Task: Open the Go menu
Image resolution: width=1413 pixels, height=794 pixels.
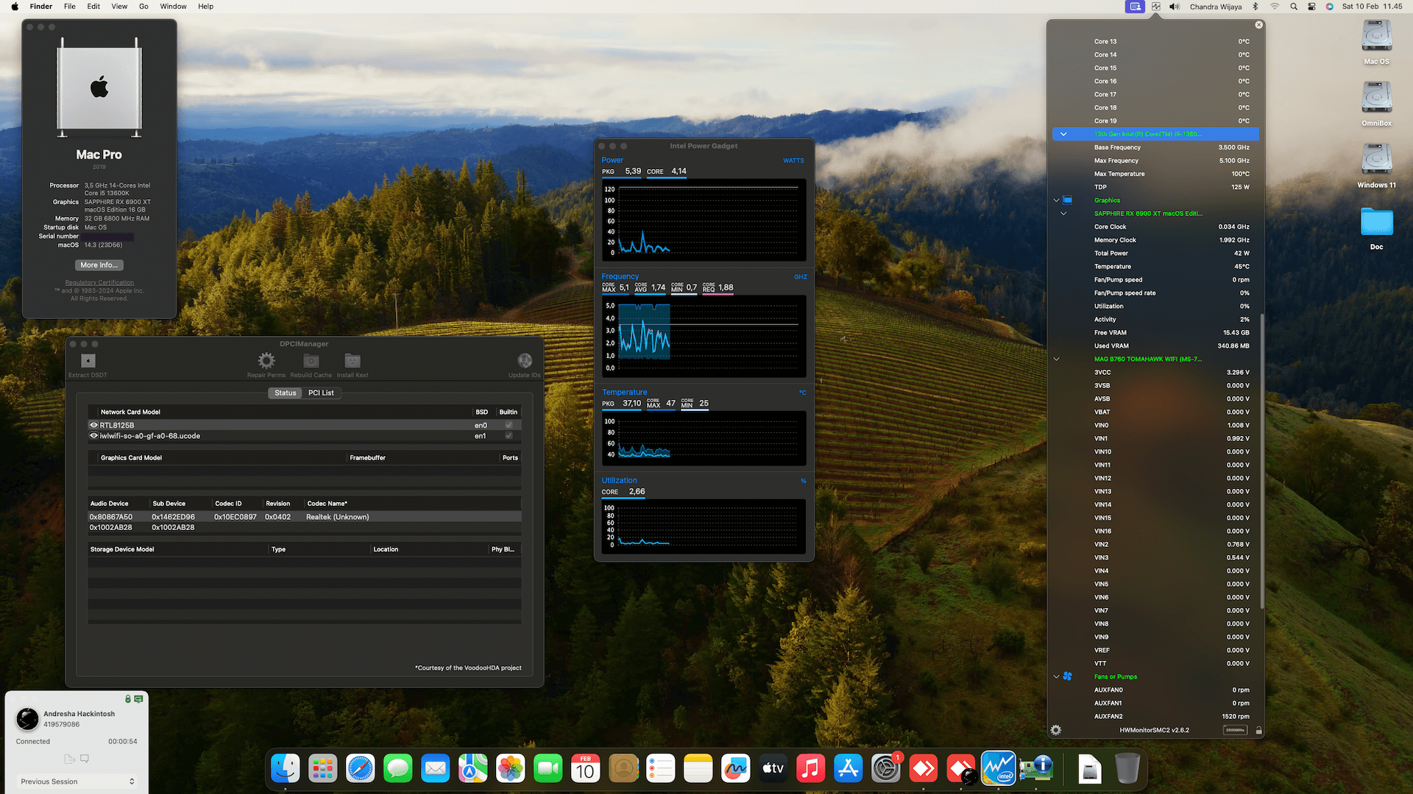Action: 144,7
